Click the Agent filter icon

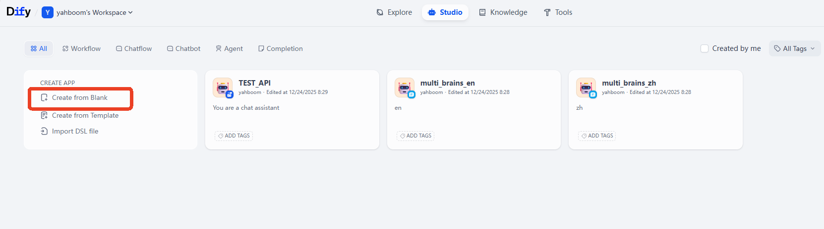pyautogui.click(x=219, y=48)
